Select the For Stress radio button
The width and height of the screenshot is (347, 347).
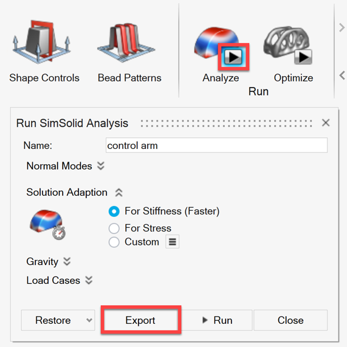[x=114, y=228]
